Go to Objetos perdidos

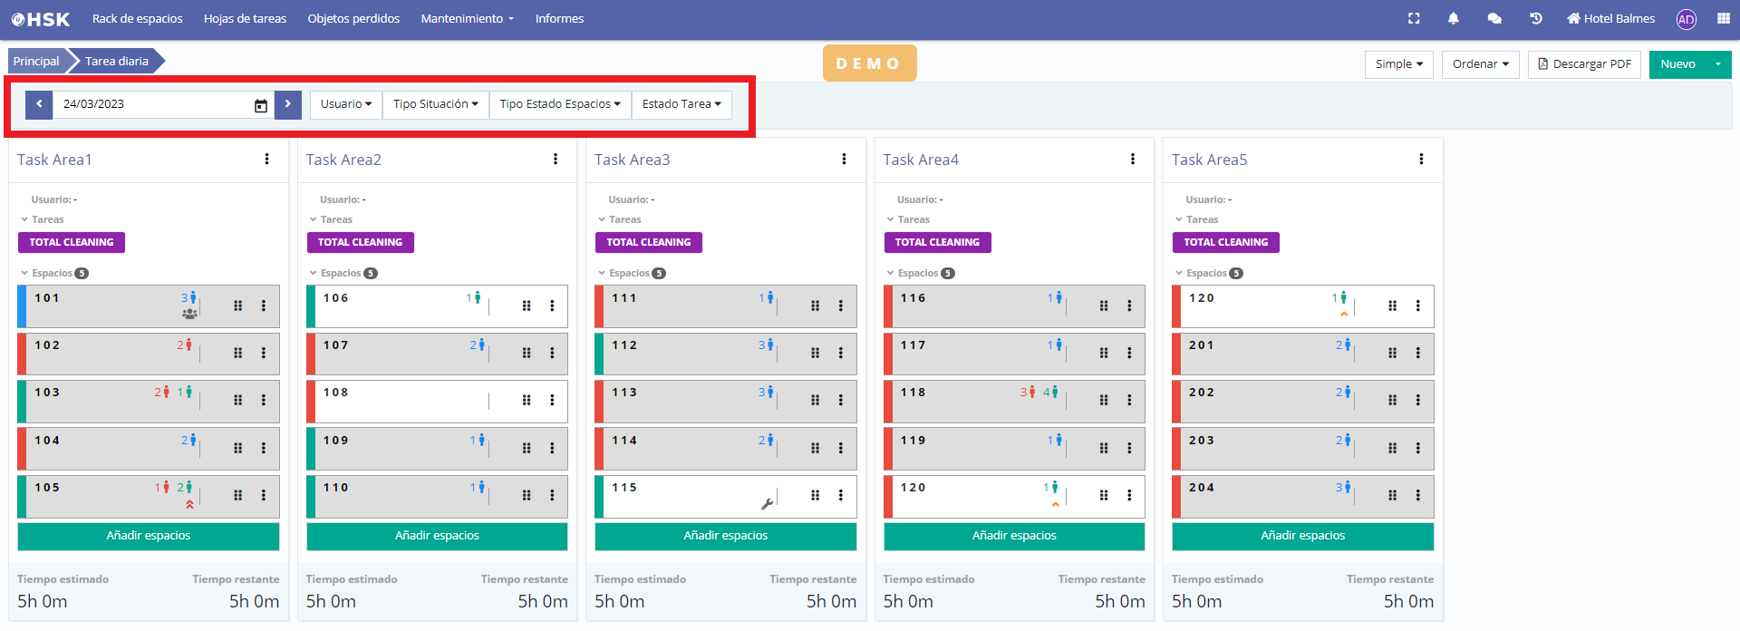(353, 18)
